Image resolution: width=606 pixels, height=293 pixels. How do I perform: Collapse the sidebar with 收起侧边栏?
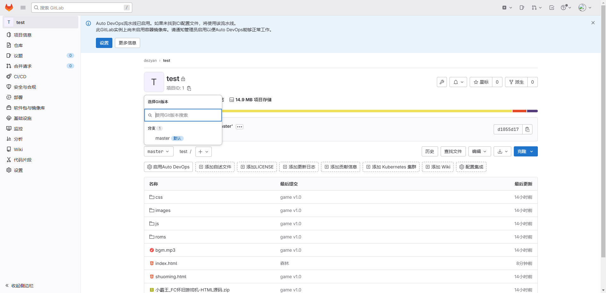20,286
